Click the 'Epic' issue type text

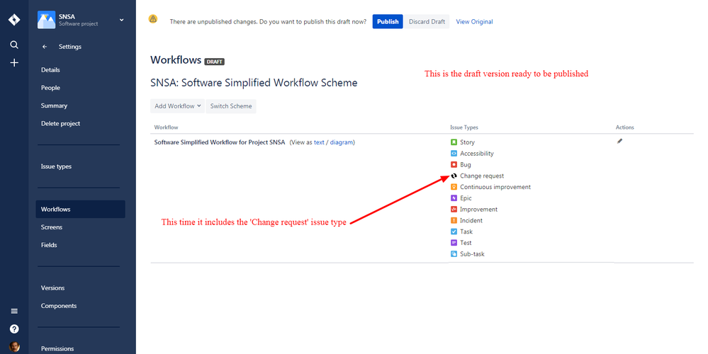tap(466, 198)
